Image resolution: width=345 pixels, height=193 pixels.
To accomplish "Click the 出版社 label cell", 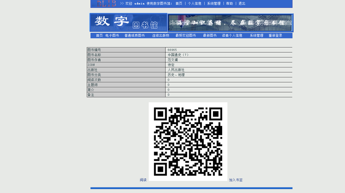I will point(126,70).
